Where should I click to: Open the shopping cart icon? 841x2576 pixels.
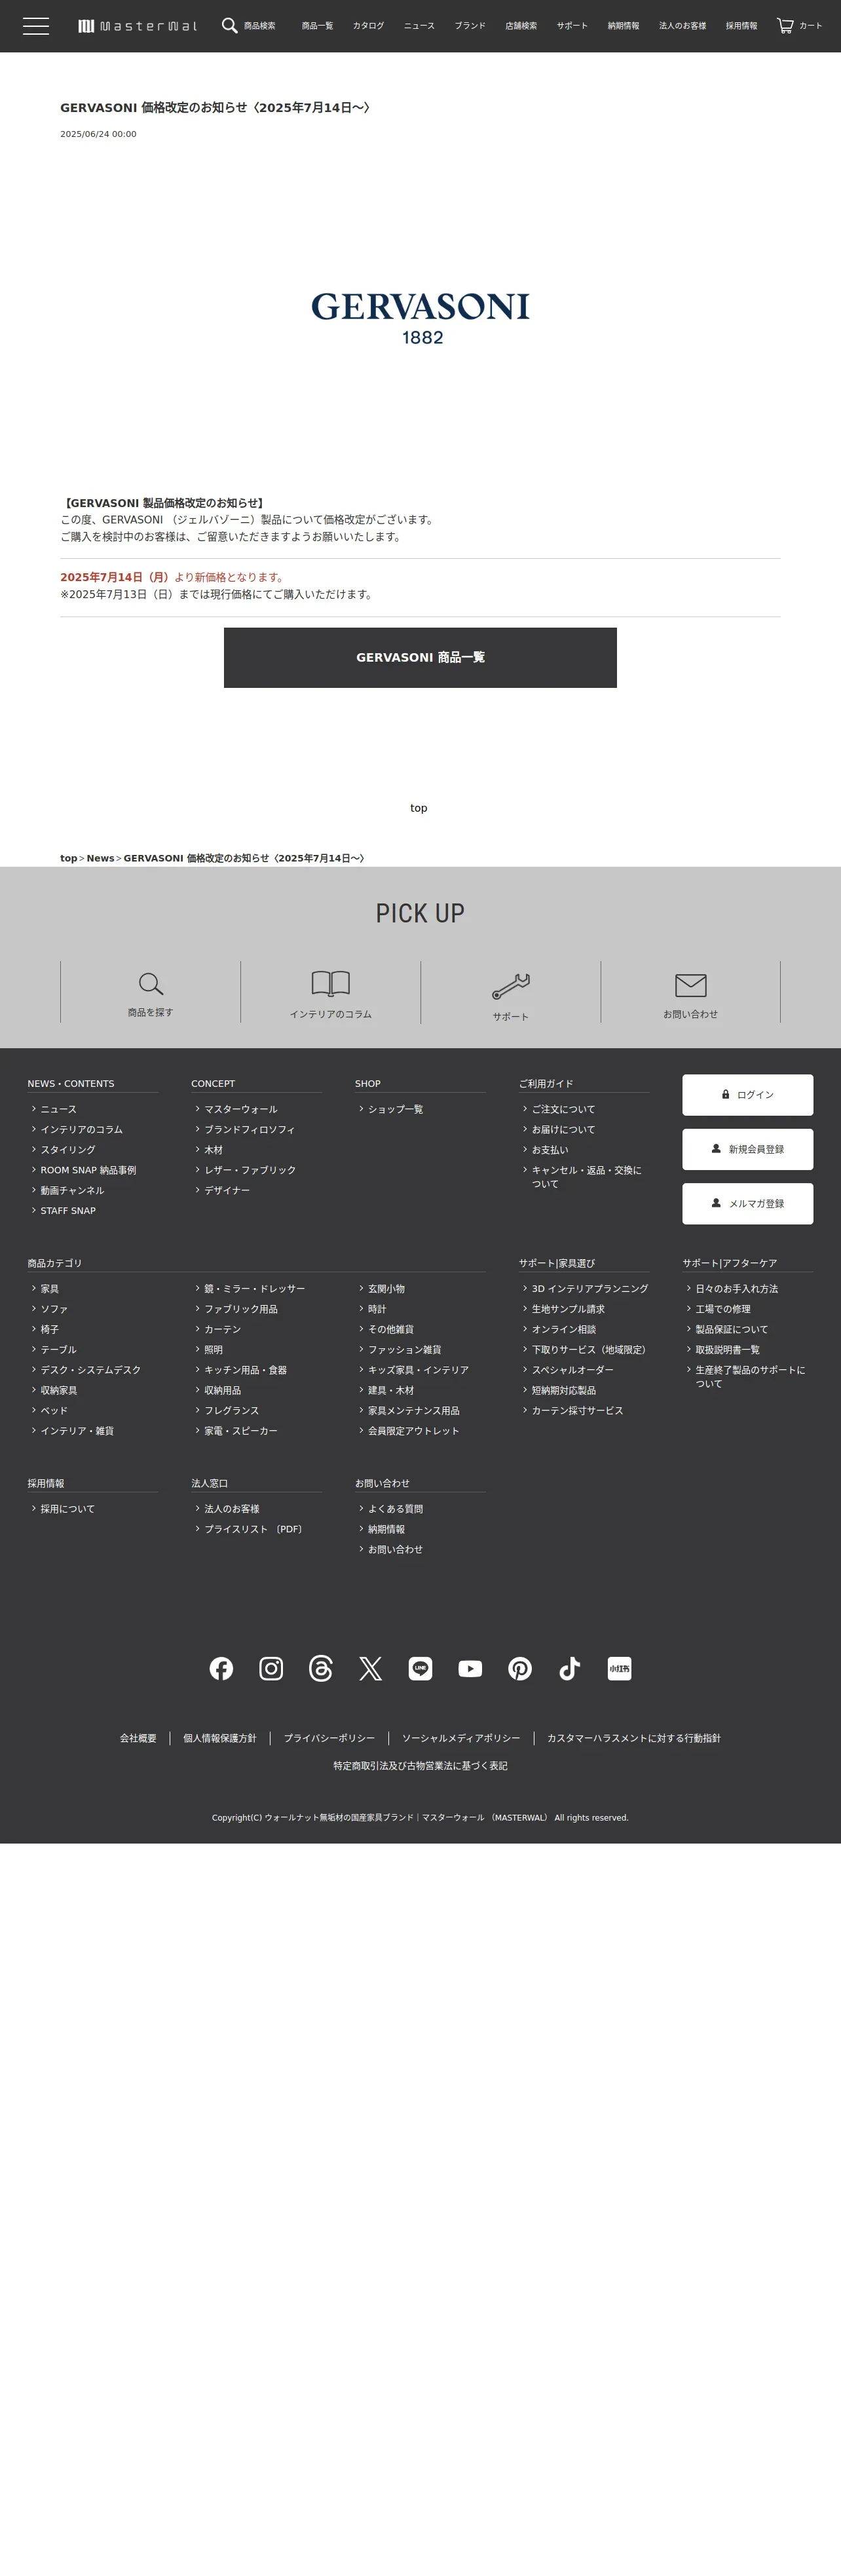[785, 26]
